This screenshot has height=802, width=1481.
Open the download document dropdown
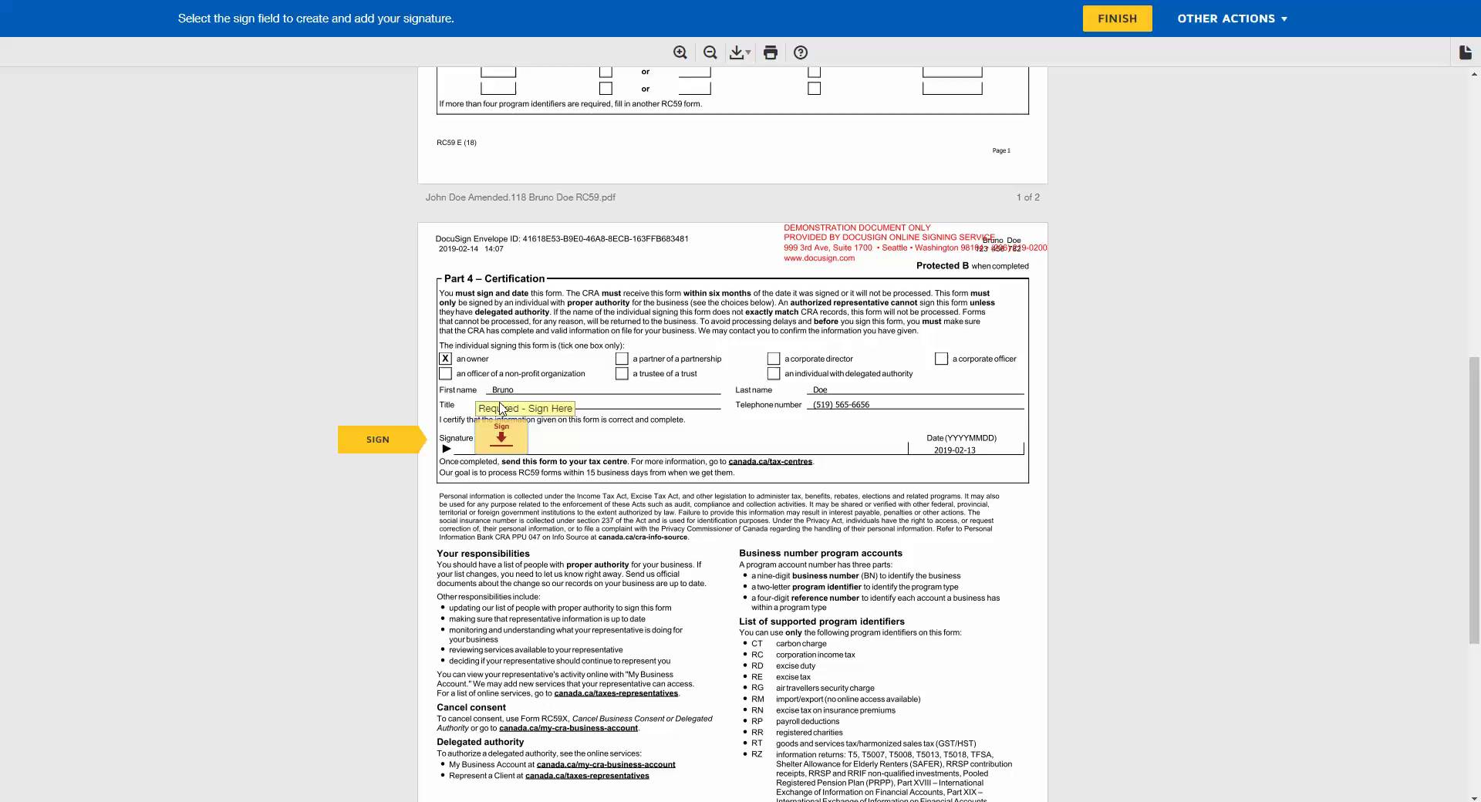click(740, 52)
